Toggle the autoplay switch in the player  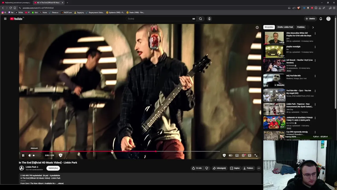pos(230,155)
